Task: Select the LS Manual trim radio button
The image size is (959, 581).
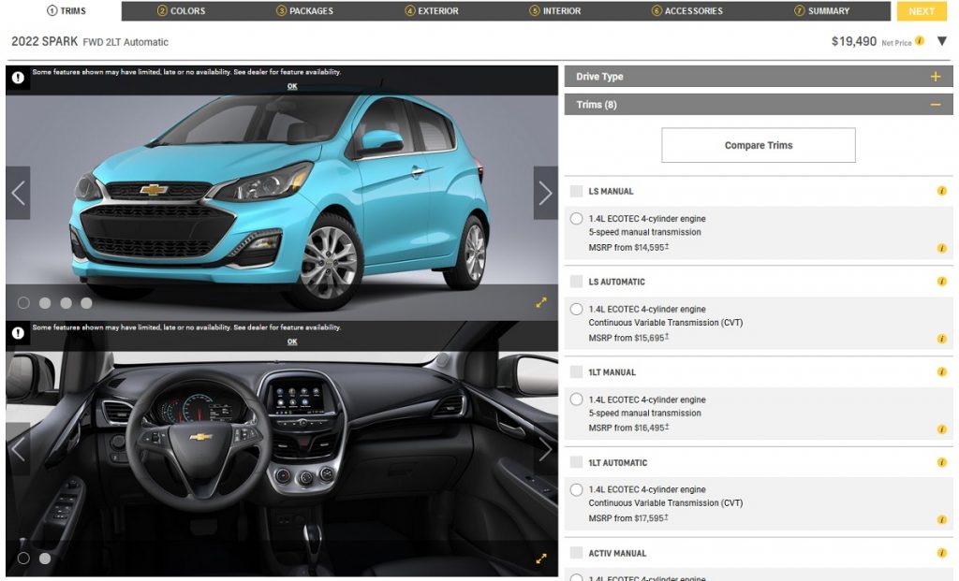Action: [x=576, y=219]
